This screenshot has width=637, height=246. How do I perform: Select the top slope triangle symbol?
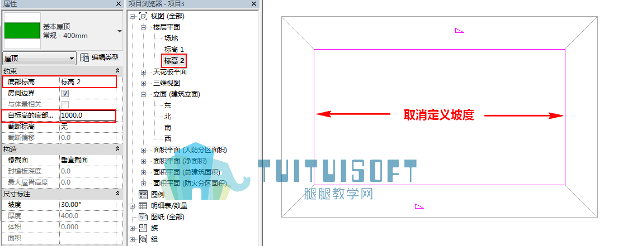point(460,31)
